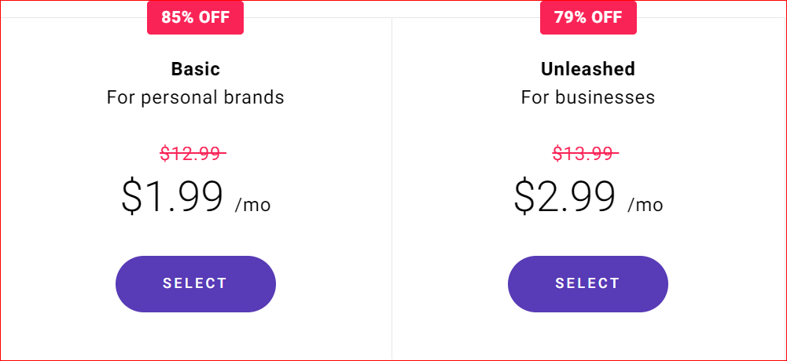787x361 pixels.
Task: Click the word 'OFF' in the 85% badge
Action: pyautogui.click(x=214, y=18)
